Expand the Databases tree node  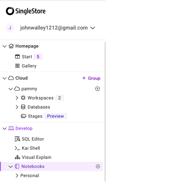(17, 107)
